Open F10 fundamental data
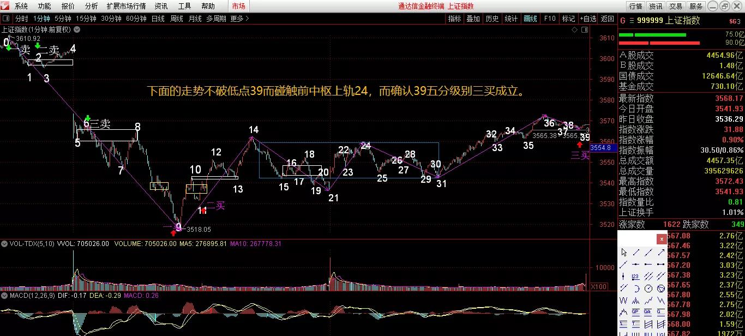Screen dimensions: 745x336 click(x=549, y=18)
